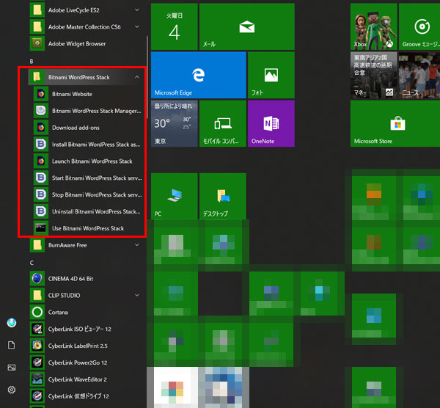Stop Bitnami WordPress Stack service

pyautogui.click(x=87, y=195)
